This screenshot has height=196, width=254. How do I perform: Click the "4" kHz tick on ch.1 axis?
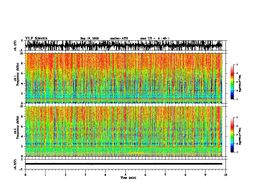click(x=22, y=84)
